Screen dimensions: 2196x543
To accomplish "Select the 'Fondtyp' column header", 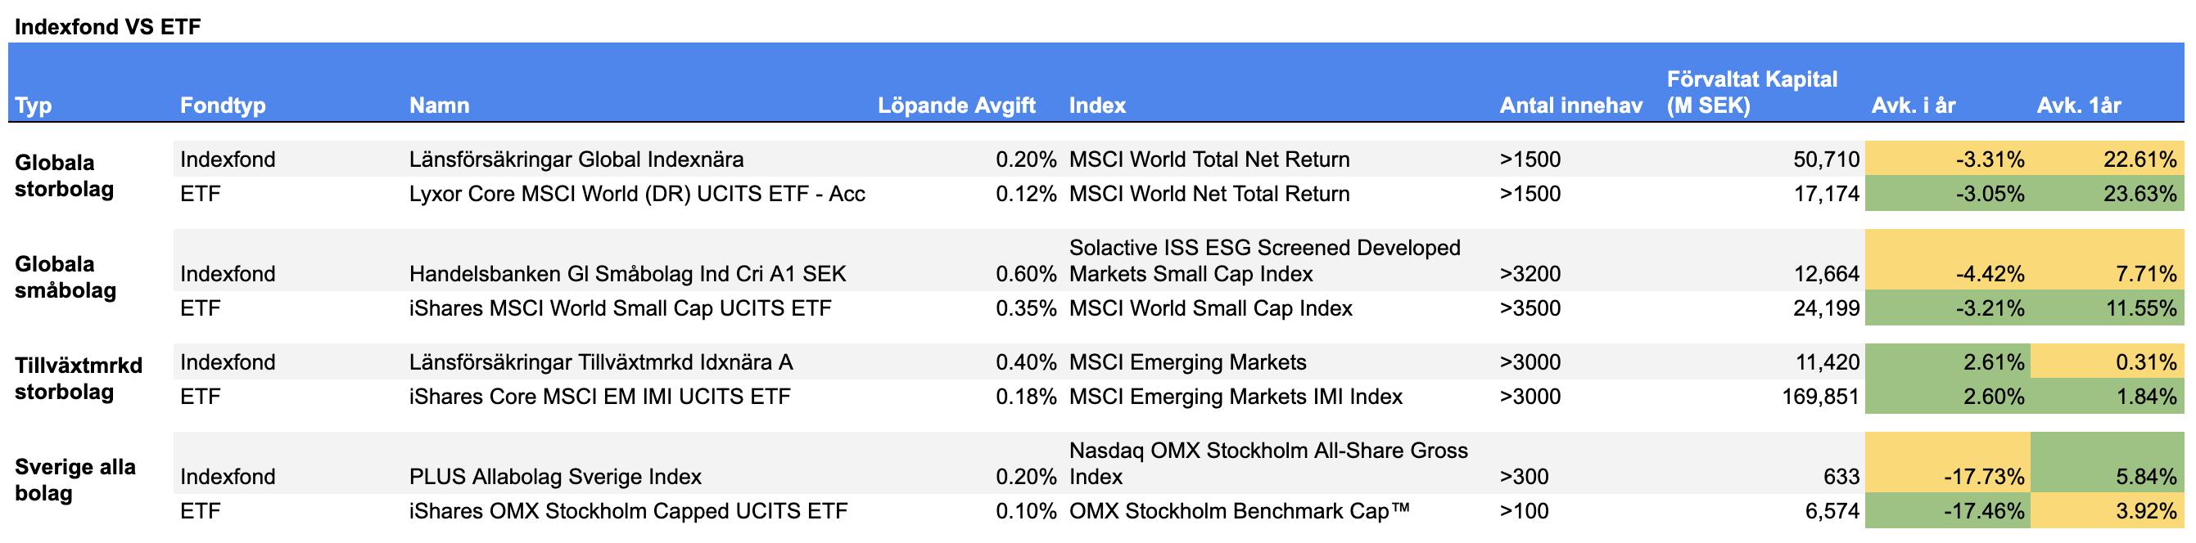I will point(223,105).
